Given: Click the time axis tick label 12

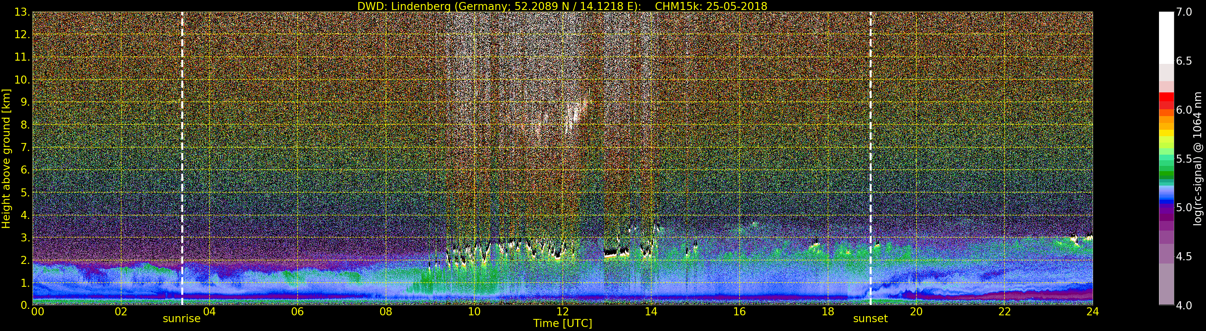Looking at the screenshot, I should [562, 312].
